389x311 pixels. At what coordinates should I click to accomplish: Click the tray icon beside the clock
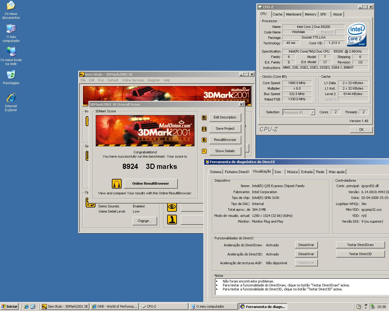pos(372,307)
